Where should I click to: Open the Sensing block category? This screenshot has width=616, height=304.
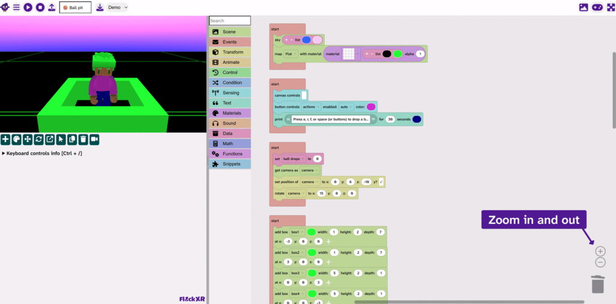[230, 93]
